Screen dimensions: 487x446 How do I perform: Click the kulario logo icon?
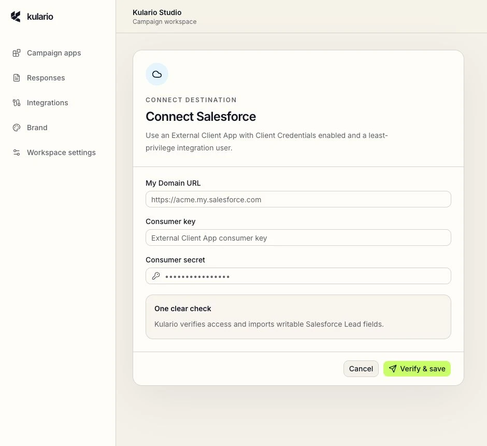[x=16, y=17]
